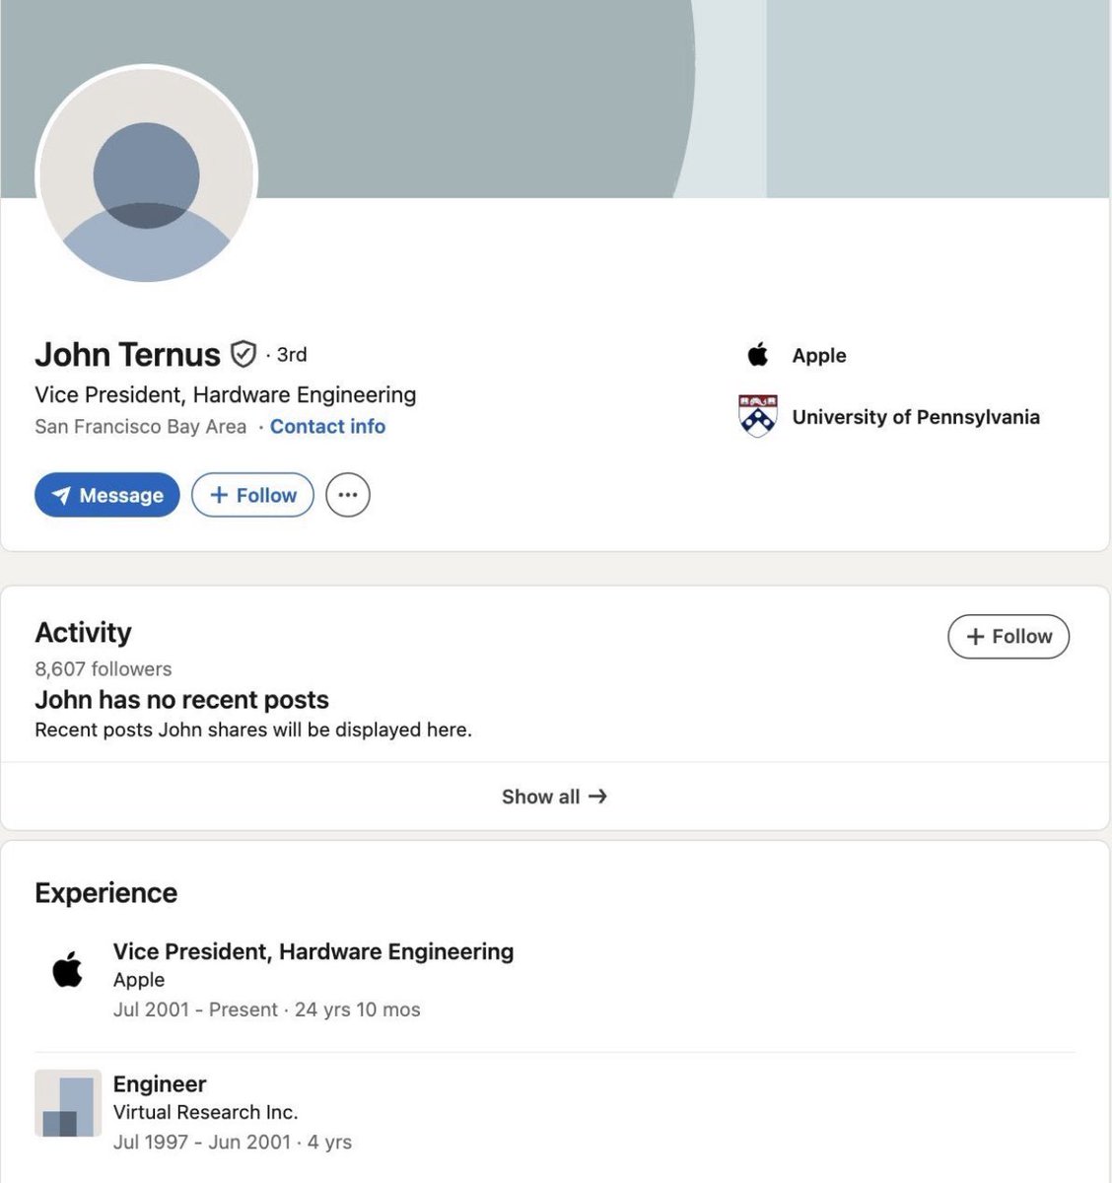Viewport: 1112px width, 1183px height.
Task: Open the default profile avatar photo
Action: click(x=146, y=176)
